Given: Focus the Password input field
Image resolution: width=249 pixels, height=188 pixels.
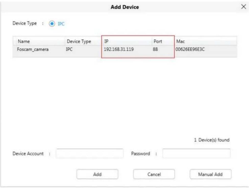Looking at the screenshot, I should click(196, 153).
